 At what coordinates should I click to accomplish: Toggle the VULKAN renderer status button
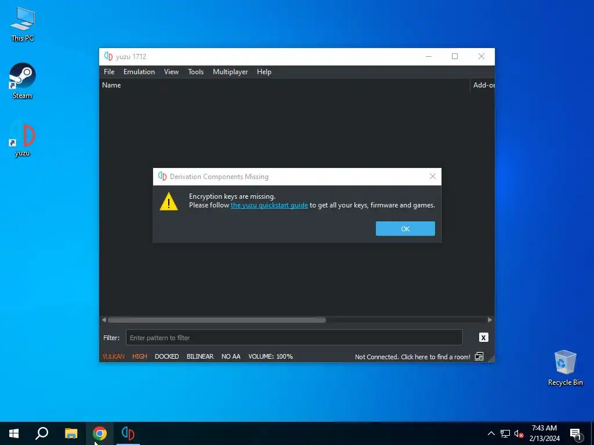tap(113, 356)
